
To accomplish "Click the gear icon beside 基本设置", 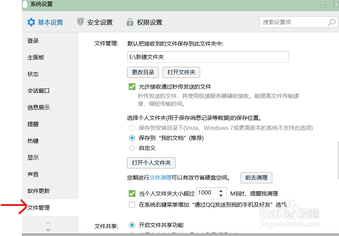I will tap(31, 22).
